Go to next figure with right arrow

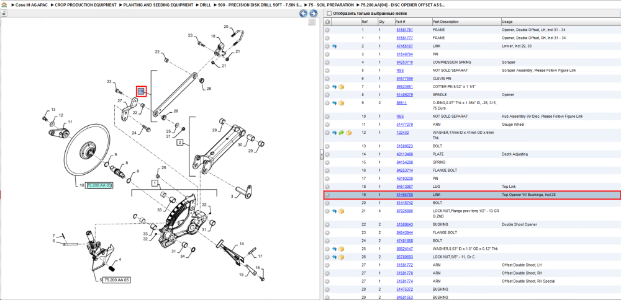point(313,14)
